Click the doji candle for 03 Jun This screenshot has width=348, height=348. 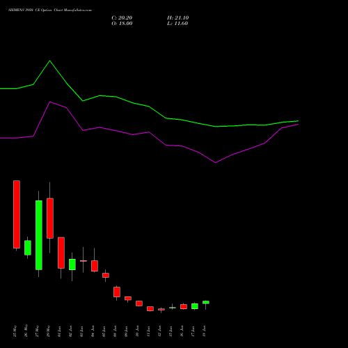(84, 261)
